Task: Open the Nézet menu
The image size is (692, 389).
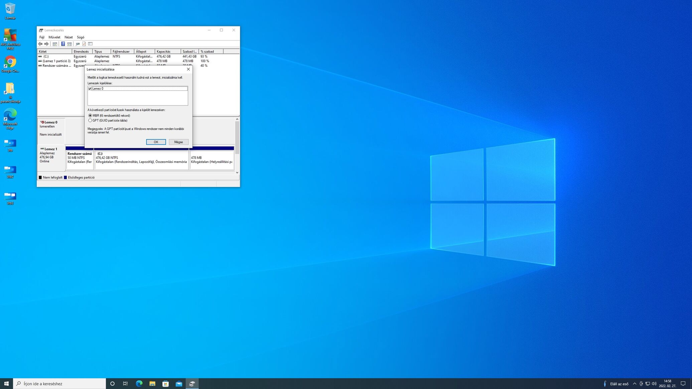Action: click(68, 37)
